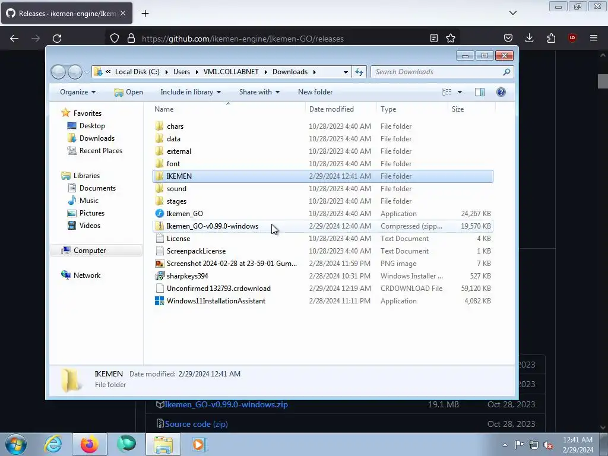
Task: Toggle Firefox reader view icon
Action: coord(434,38)
